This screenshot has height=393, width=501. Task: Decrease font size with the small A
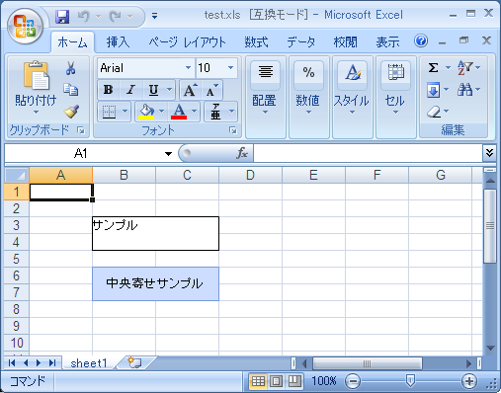(211, 90)
